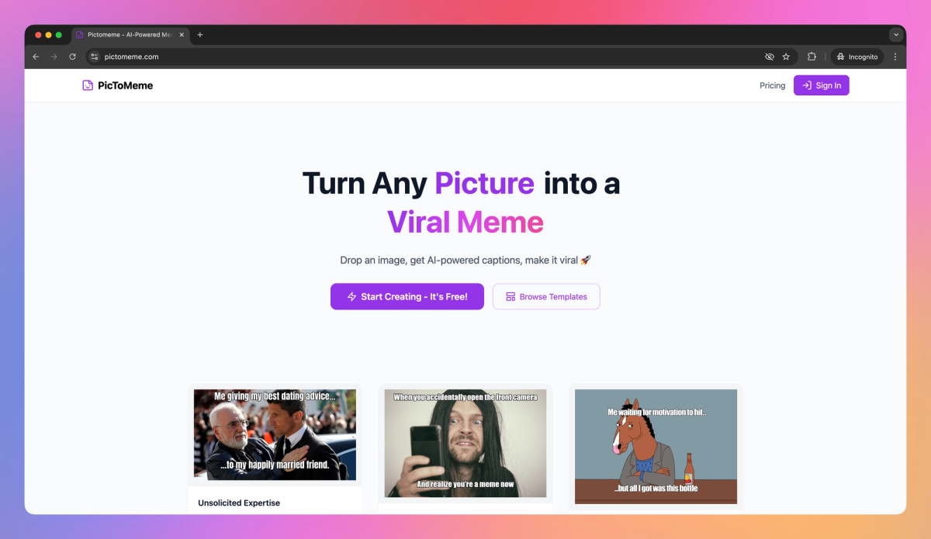931x539 pixels.
Task: Open the Pricing page link
Action: 772,85
